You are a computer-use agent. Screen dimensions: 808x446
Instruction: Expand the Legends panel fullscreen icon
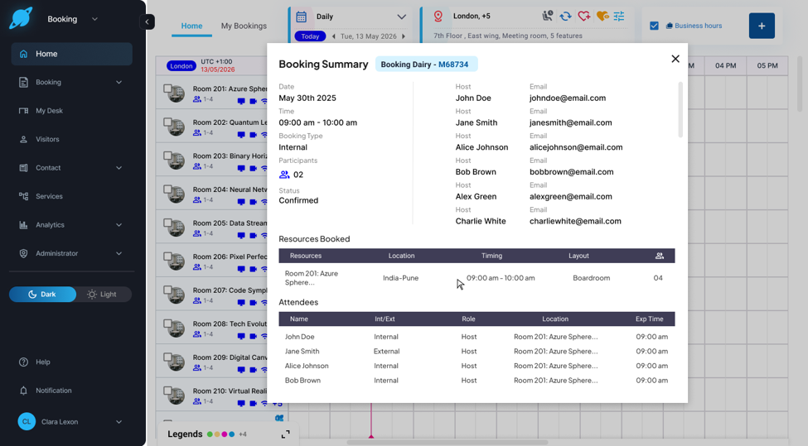pyautogui.click(x=285, y=434)
